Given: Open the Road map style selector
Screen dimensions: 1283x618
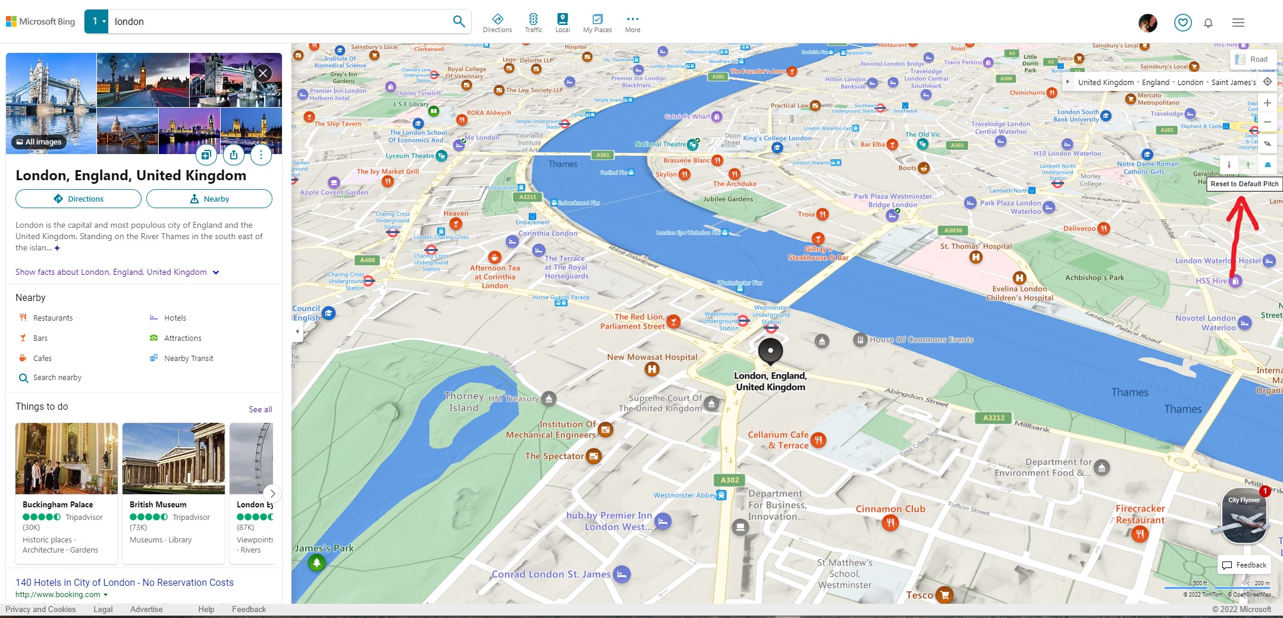Looking at the screenshot, I should click(1253, 59).
